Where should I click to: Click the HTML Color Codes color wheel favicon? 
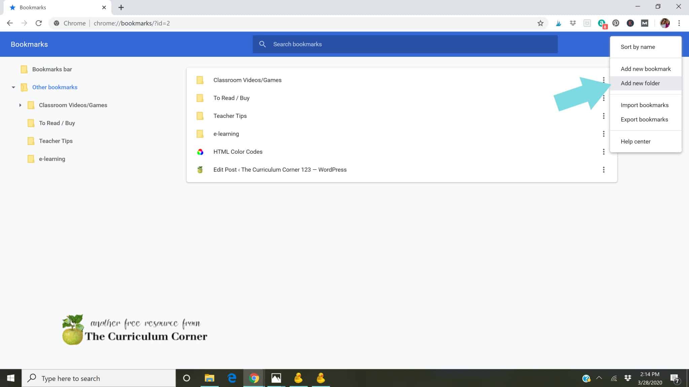(200, 152)
